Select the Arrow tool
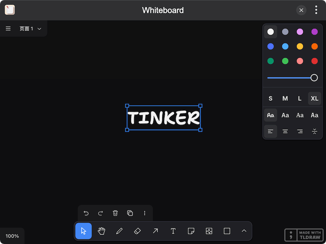Viewport: 326px width, 244px height. pos(155,231)
